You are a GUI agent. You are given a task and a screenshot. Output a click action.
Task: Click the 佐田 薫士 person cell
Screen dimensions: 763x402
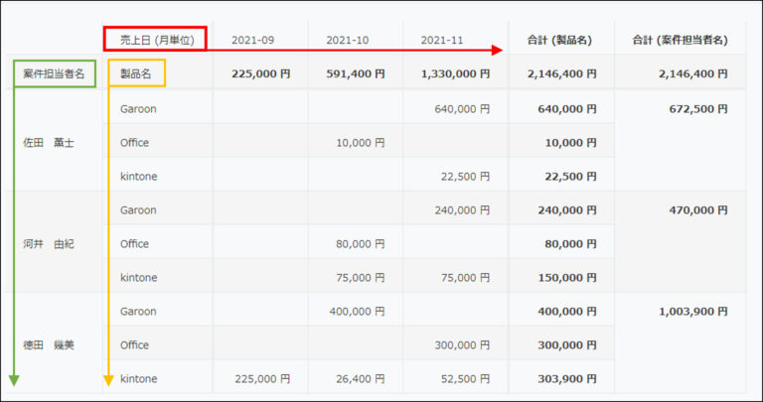[49, 142]
